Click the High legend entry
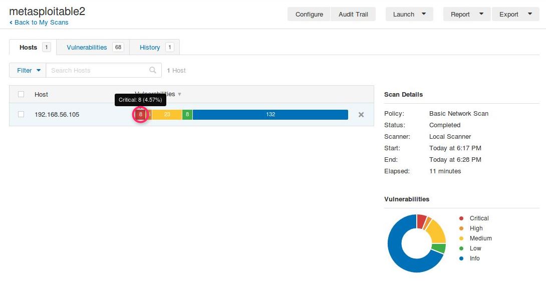Image resolution: width=546 pixels, height=281 pixels. tap(471, 228)
